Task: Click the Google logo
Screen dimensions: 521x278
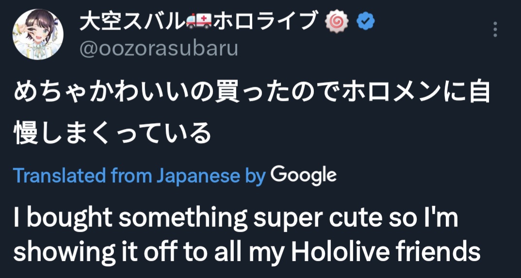Action: tap(303, 176)
